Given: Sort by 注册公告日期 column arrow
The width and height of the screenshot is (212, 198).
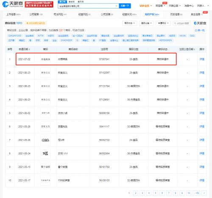Looking at the screenshot, I should [x=195, y=49].
